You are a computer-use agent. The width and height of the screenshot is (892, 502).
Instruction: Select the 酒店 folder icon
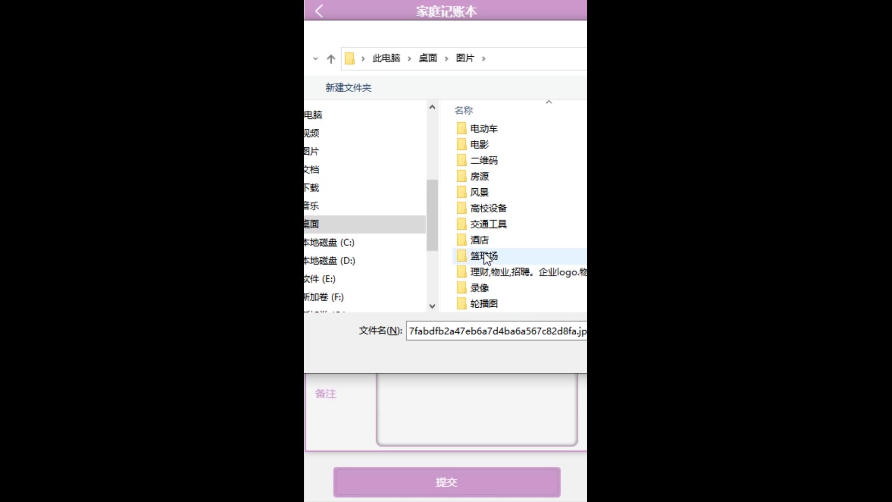click(461, 240)
